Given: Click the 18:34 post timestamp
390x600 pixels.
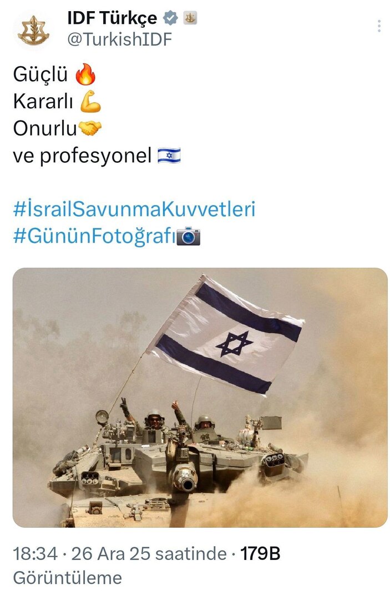Looking at the screenshot, I should pos(35,554).
